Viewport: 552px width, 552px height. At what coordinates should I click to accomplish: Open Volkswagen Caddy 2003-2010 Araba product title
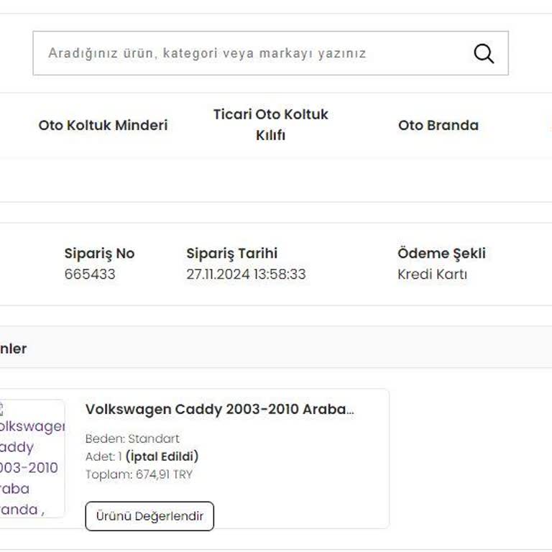pos(220,409)
